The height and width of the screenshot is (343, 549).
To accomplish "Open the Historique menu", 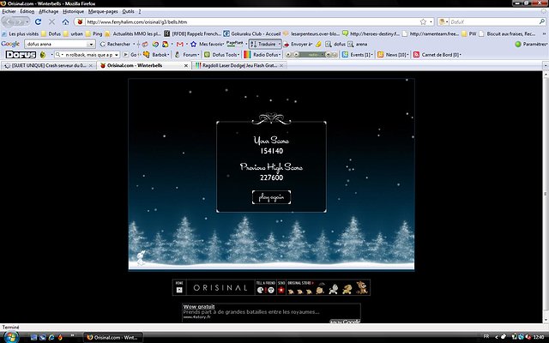I will click(73, 11).
